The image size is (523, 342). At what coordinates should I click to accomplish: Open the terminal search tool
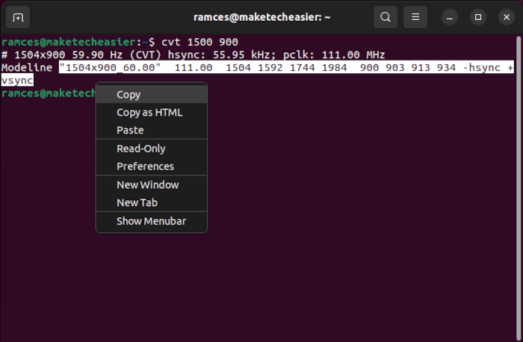tap(386, 17)
